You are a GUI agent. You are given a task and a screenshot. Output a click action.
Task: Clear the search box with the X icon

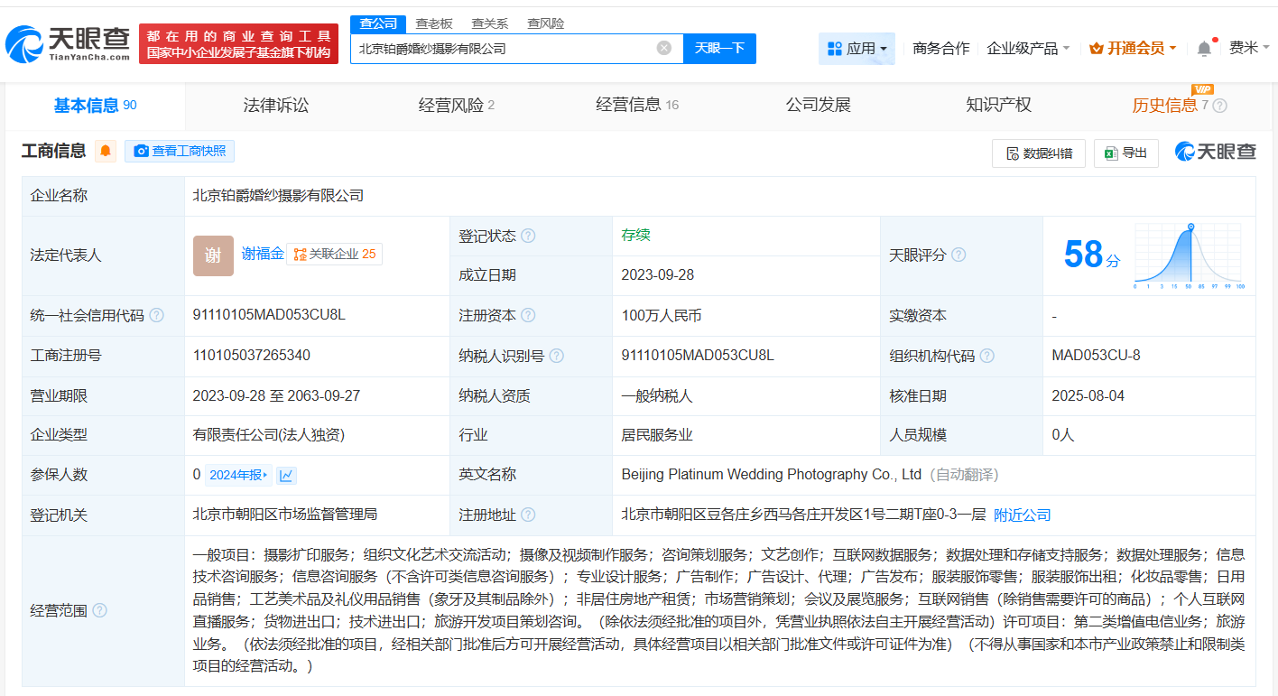(x=665, y=49)
